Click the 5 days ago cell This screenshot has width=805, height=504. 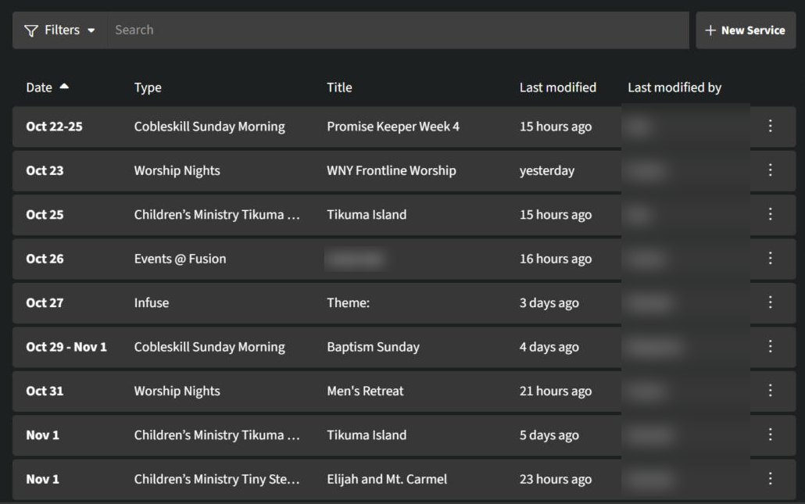point(549,436)
